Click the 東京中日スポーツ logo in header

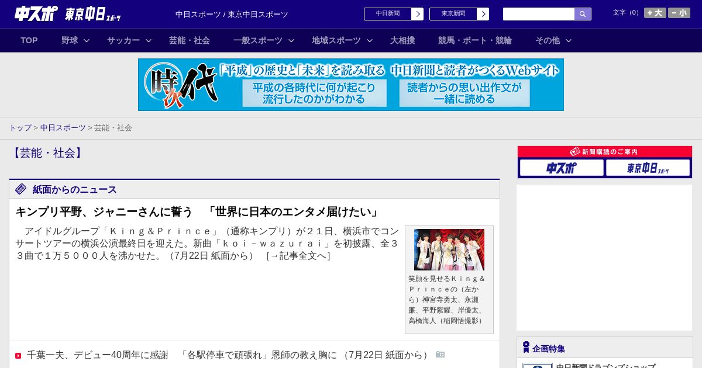93,14
